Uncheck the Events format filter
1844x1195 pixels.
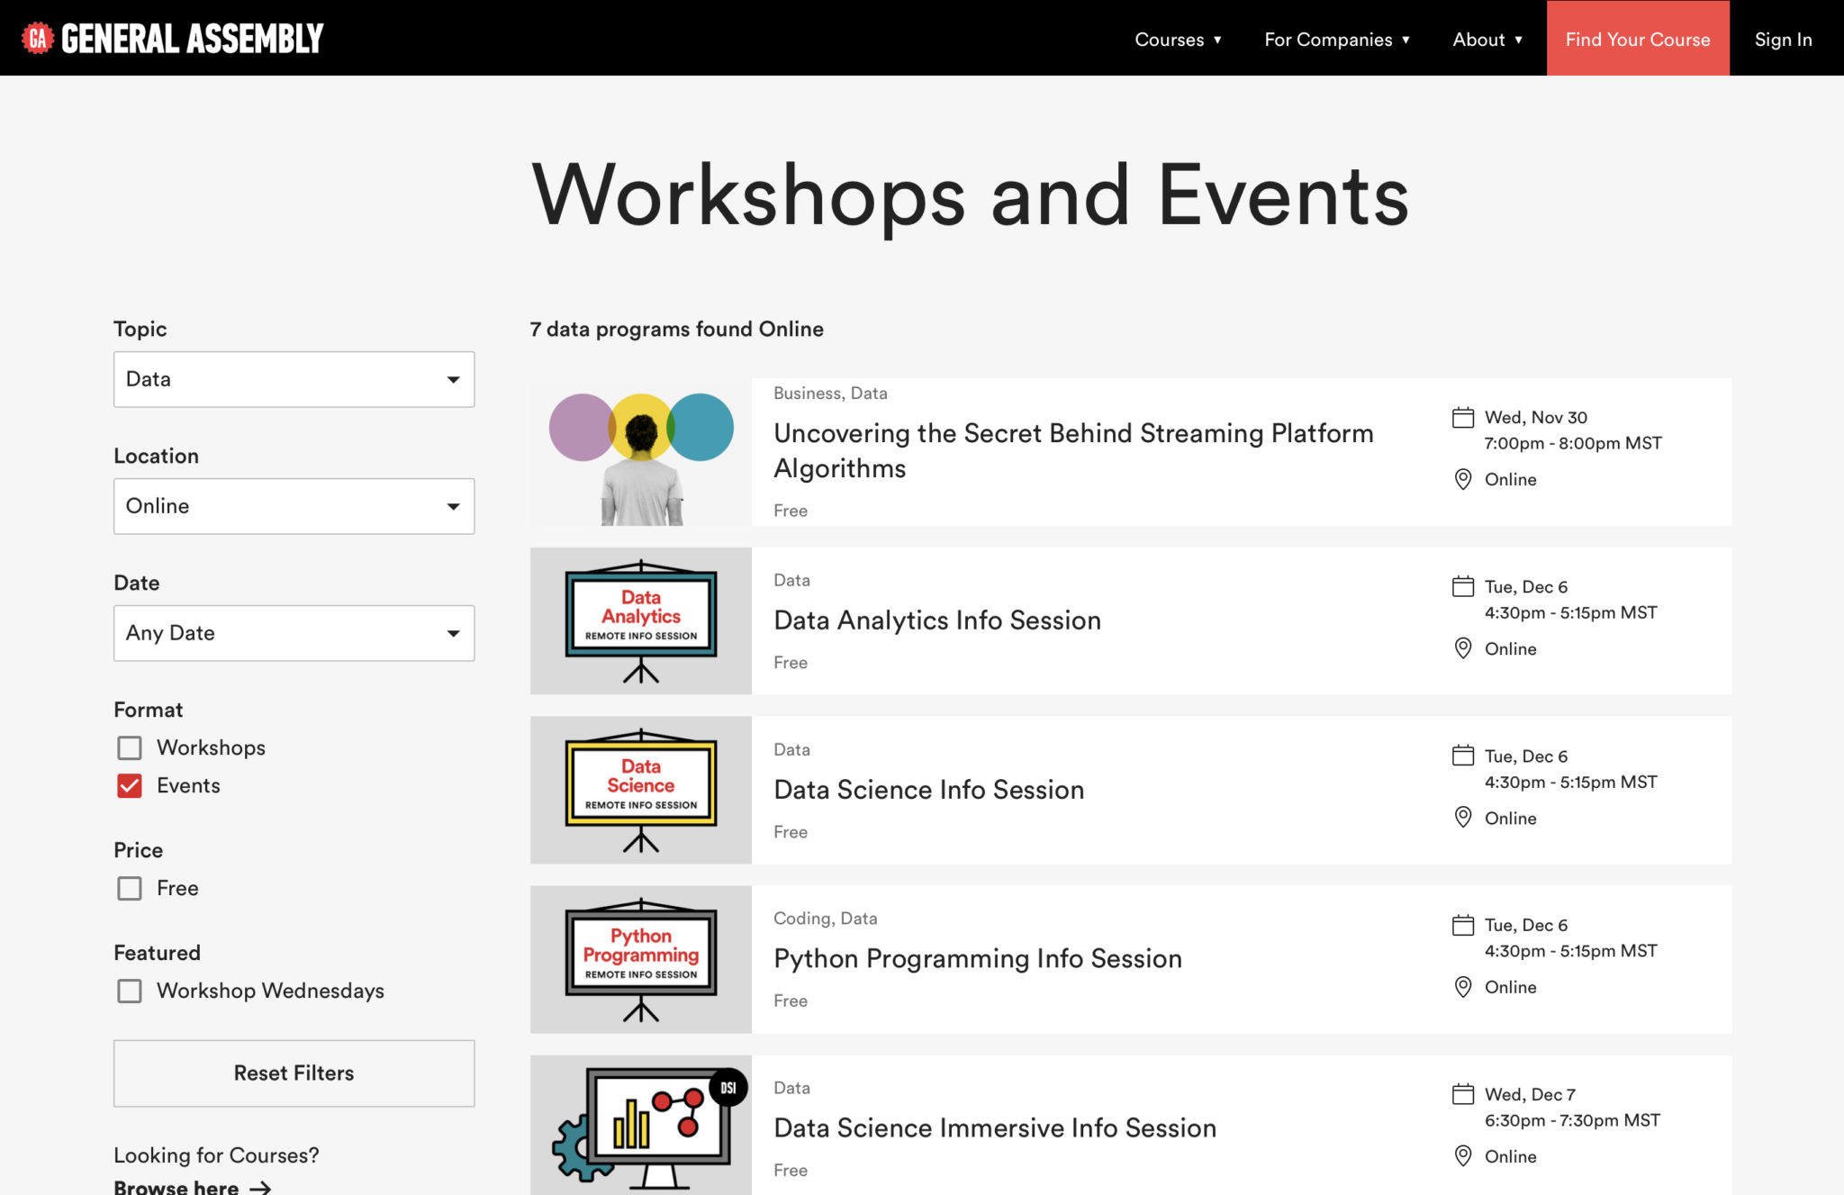tap(130, 785)
